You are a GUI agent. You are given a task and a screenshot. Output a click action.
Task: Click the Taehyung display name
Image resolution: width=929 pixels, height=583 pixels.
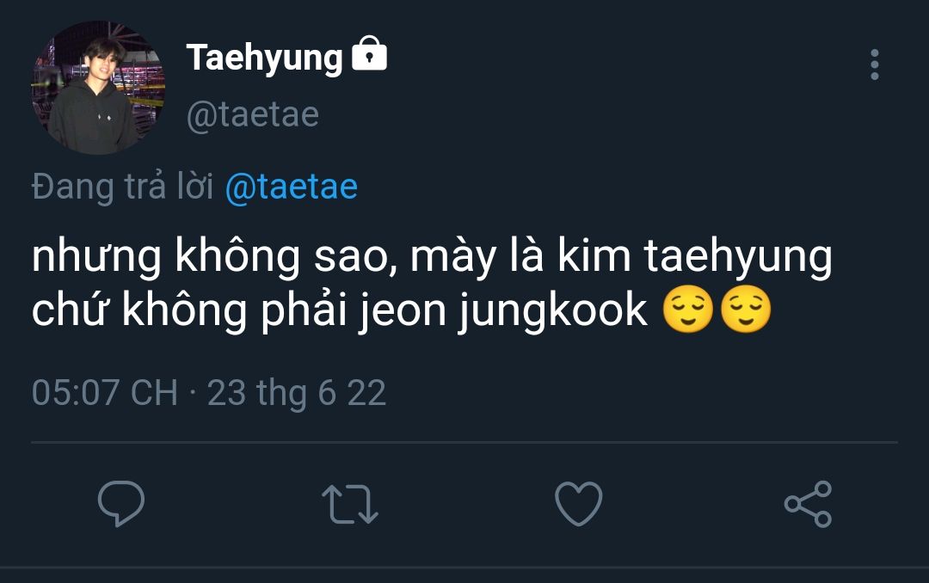pyautogui.click(x=264, y=58)
